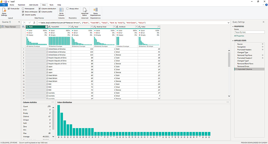Switch to the Transform tab
This screenshot has width=268, height=144.
(21, 5)
